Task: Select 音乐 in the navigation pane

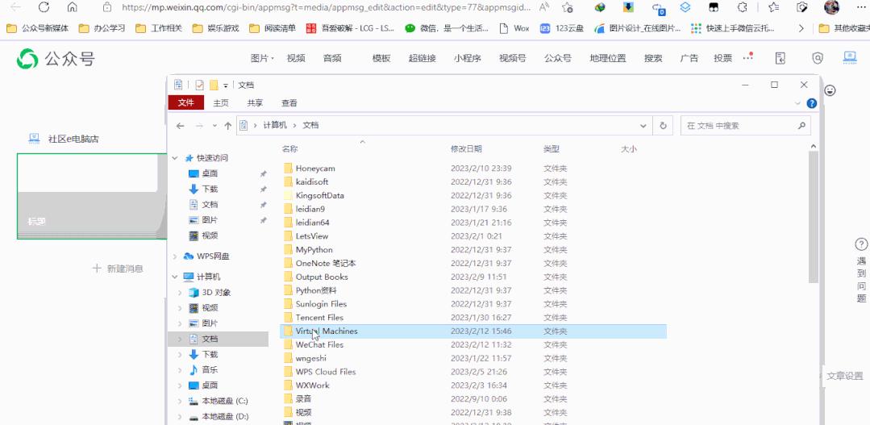Action: (210, 369)
